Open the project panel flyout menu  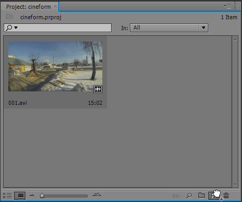click(x=227, y=6)
